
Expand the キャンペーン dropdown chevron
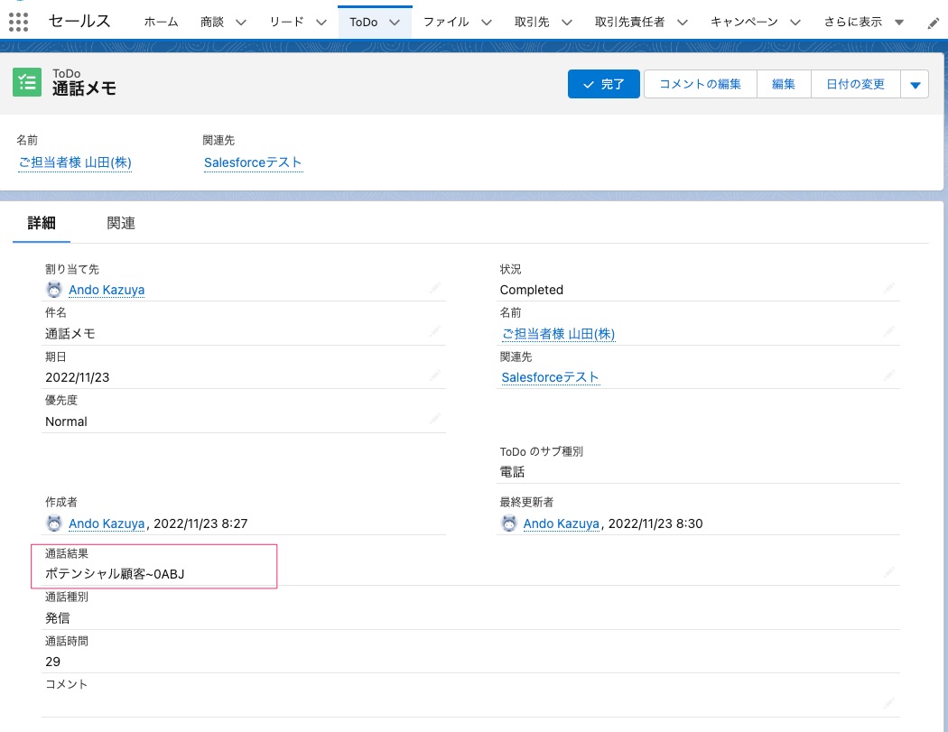click(795, 23)
